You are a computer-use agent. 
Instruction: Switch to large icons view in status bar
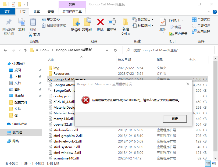click(213, 164)
